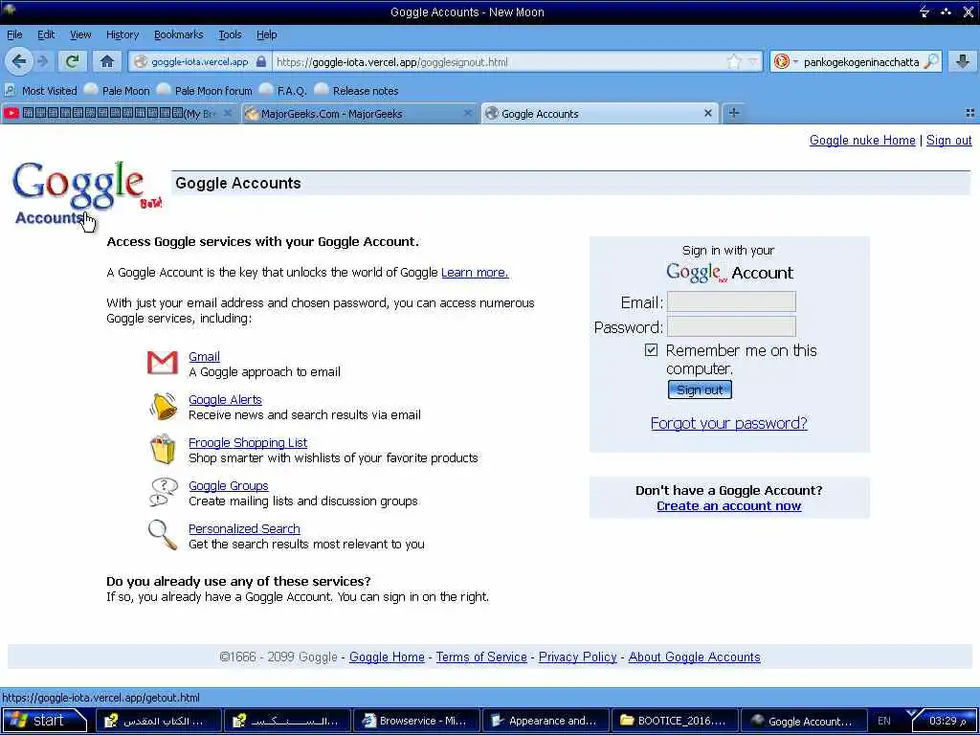
Task: Open the search engine selector dropdown
Action: tap(786, 61)
